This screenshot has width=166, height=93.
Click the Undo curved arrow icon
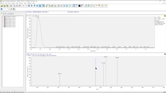(20, 6)
